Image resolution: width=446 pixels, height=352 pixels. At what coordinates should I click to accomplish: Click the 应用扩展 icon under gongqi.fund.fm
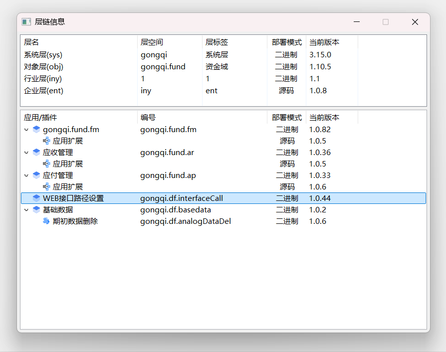coord(46,141)
